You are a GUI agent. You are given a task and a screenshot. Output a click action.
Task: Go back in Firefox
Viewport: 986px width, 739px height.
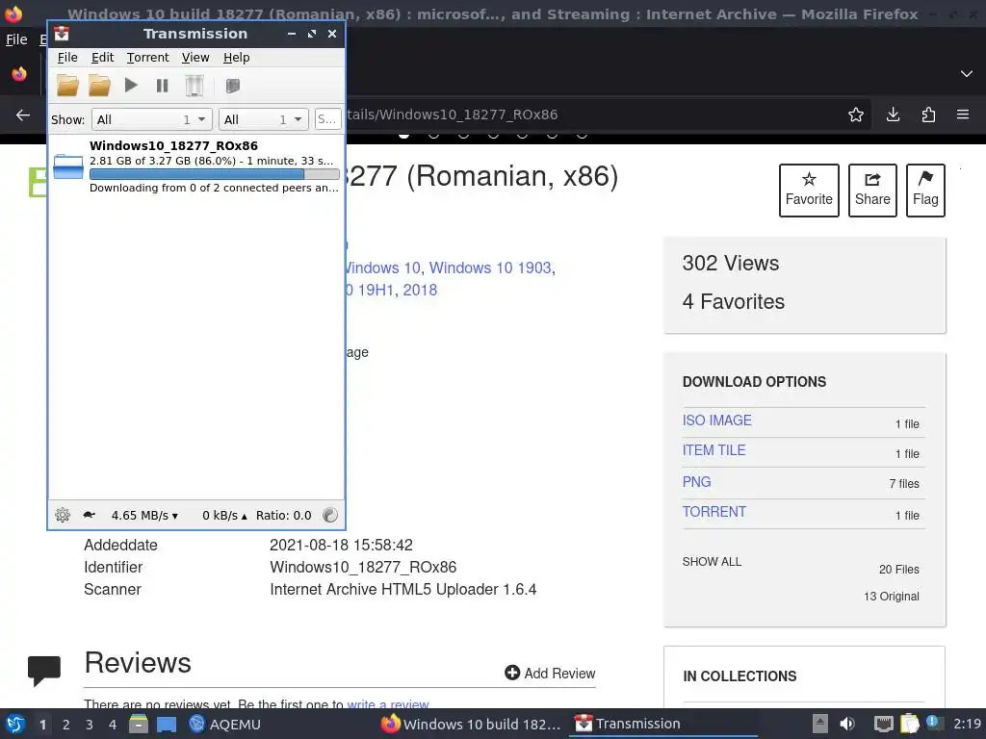23,115
